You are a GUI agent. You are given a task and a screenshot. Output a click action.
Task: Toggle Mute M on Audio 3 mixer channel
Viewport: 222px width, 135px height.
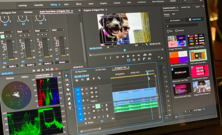coord(38,35)
